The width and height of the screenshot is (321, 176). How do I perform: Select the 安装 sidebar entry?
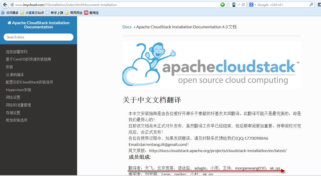(x=10, y=67)
